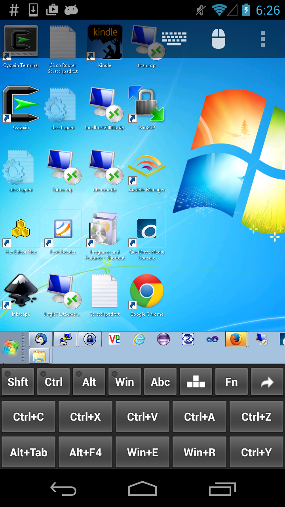
Task: Open PuTTY from the taskbar
Action: click(x=65, y=339)
